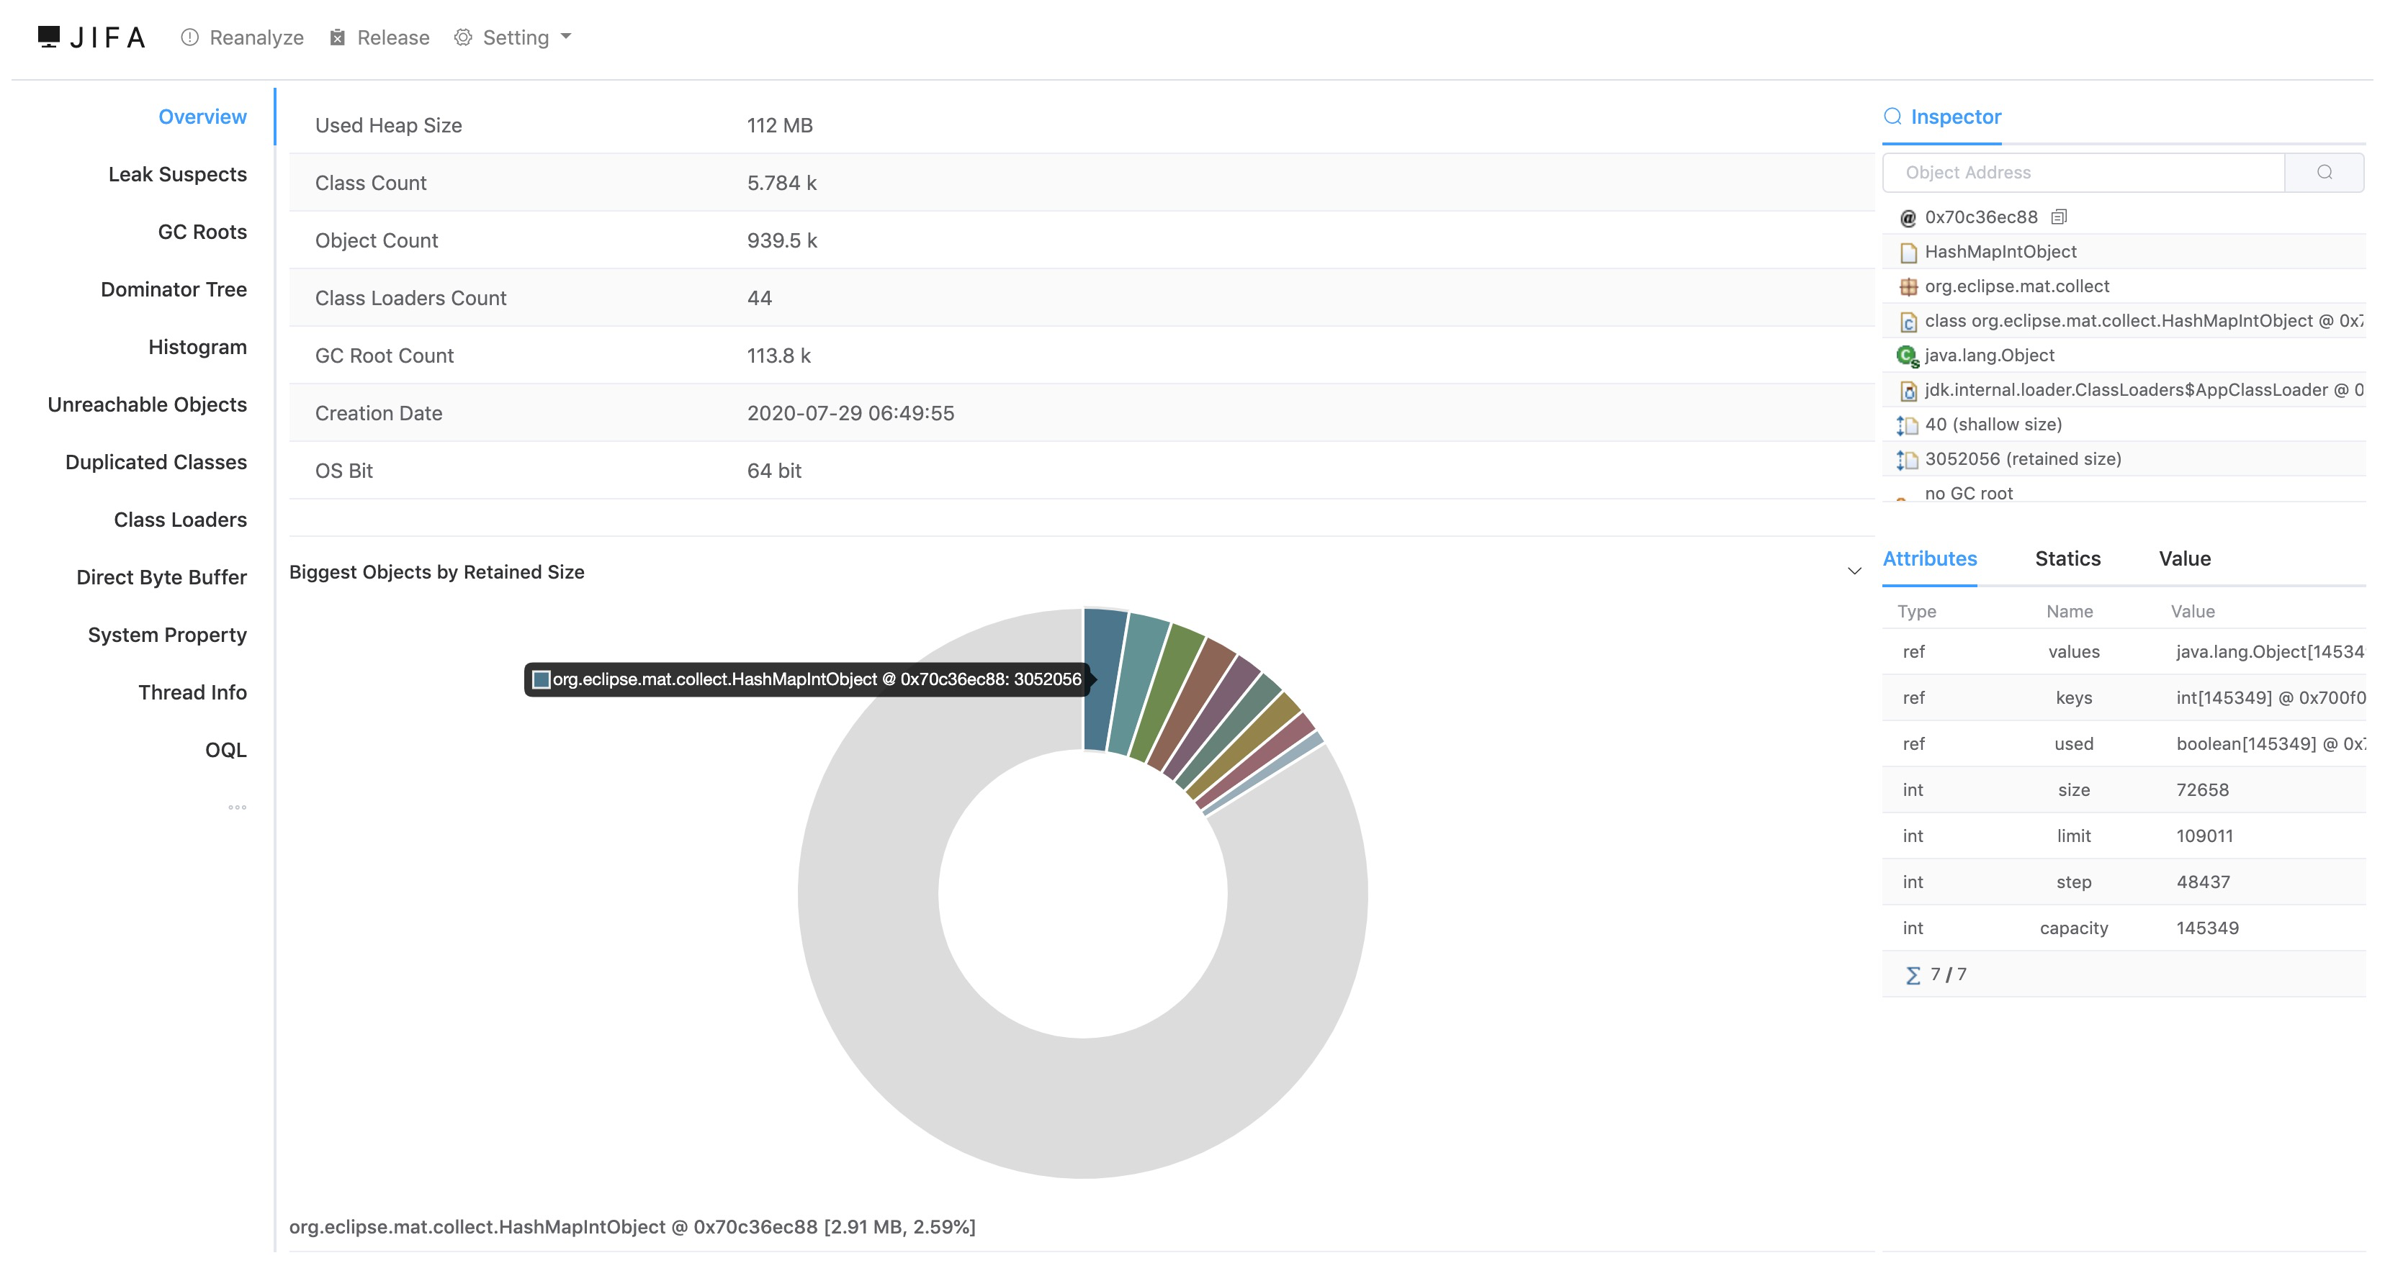Click the package icon beside org.eclipse.mat.collect
This screenshot has height=1281, width=2385.
pos(1908,286)
